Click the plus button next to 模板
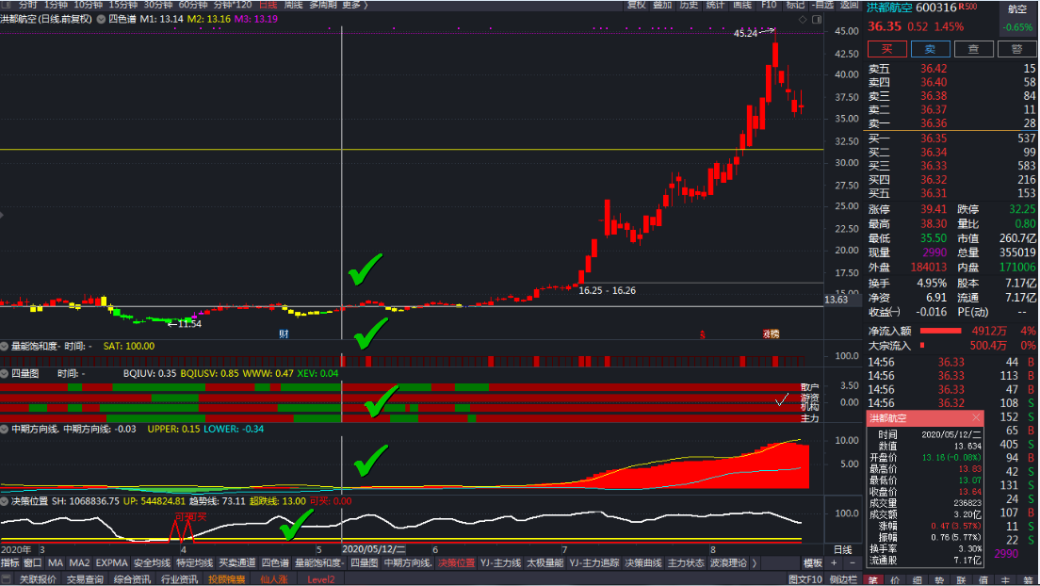 point(834,563)
